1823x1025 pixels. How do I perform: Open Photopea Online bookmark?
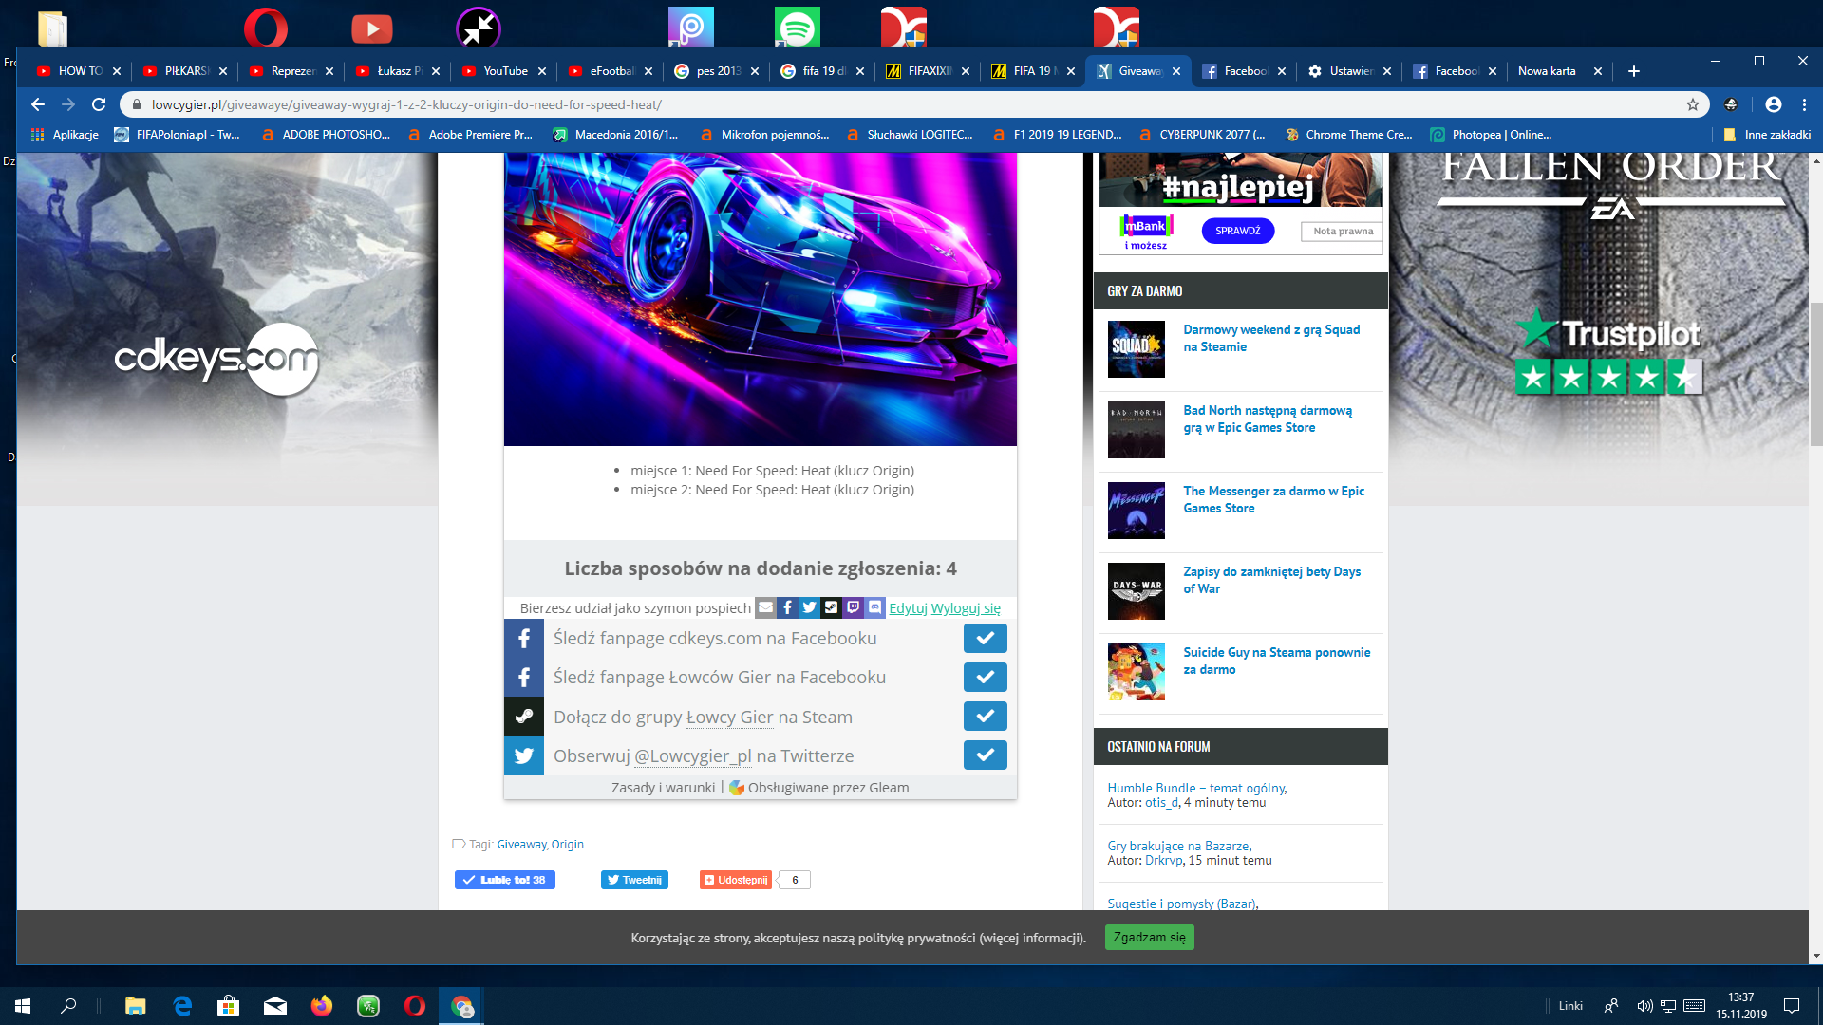click(1491, 135)
